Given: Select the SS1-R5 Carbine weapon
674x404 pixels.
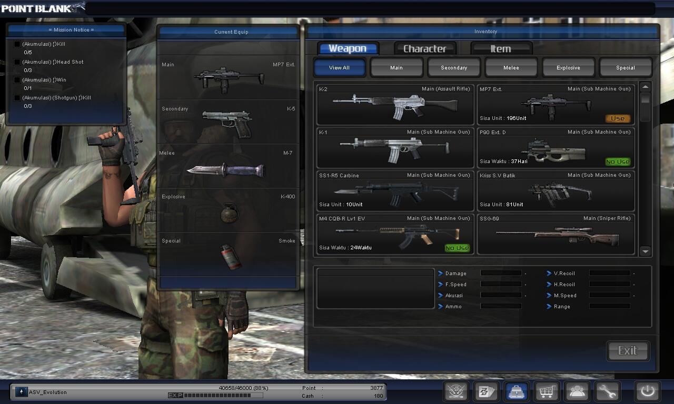Looking at the screenshot, I should pos(395,190).
